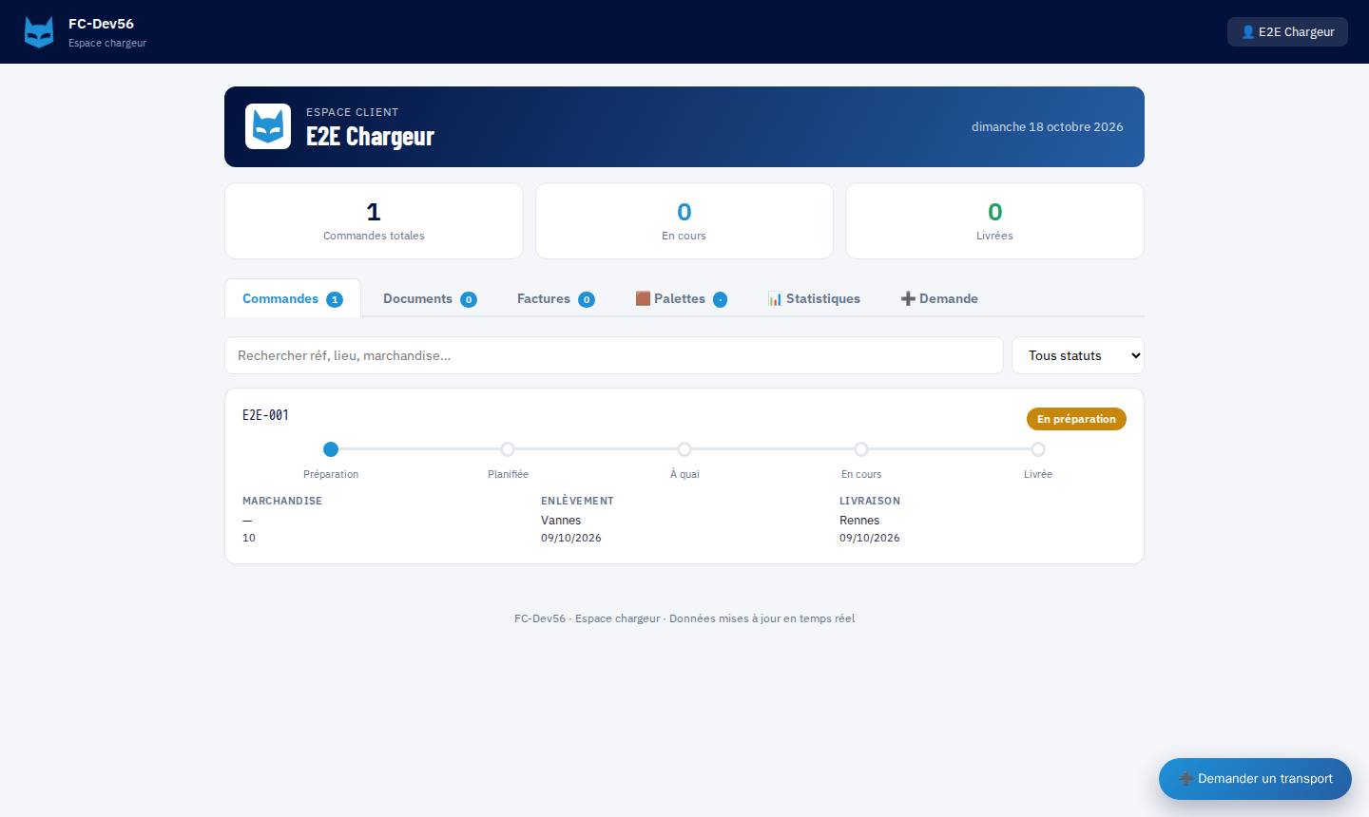Click the delivery city Rennes
The height and width of the screenshot is (817, 1369).
[859, 520]
